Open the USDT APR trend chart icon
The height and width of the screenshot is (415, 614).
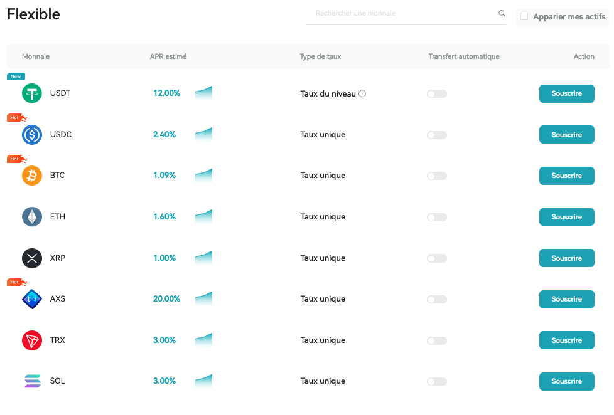pos(203,93)
